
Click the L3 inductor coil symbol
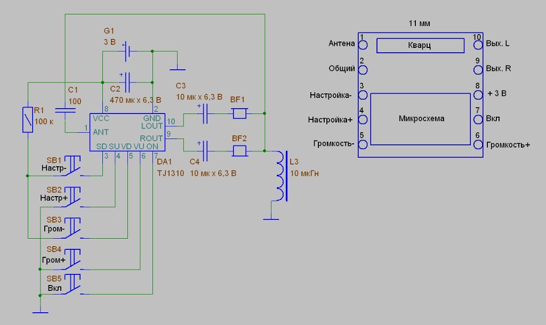pos(282,176)
